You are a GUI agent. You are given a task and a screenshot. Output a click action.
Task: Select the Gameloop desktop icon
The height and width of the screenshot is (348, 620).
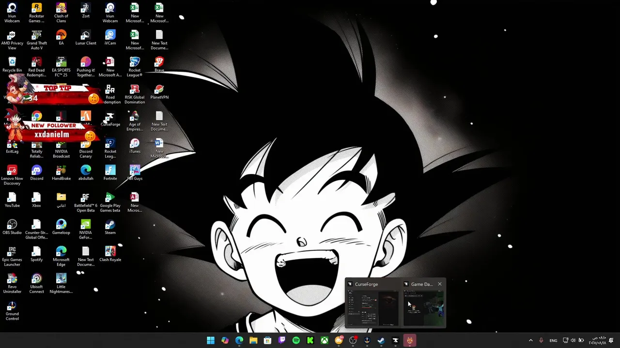(x=61, y=227)
